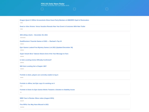The width and height of the screenshot is (149, 112).
Task: Click the 'Wednesday, 29 December 2021' last updated text
Action: (55, 6)
